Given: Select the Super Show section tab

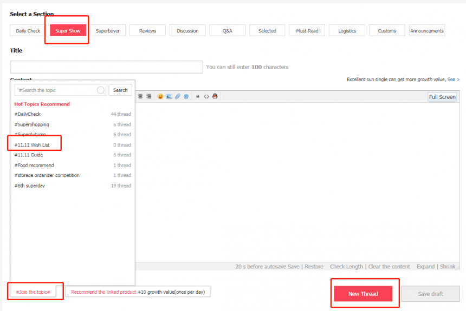Looking at the screenshot, I should [x=68, y=31].
